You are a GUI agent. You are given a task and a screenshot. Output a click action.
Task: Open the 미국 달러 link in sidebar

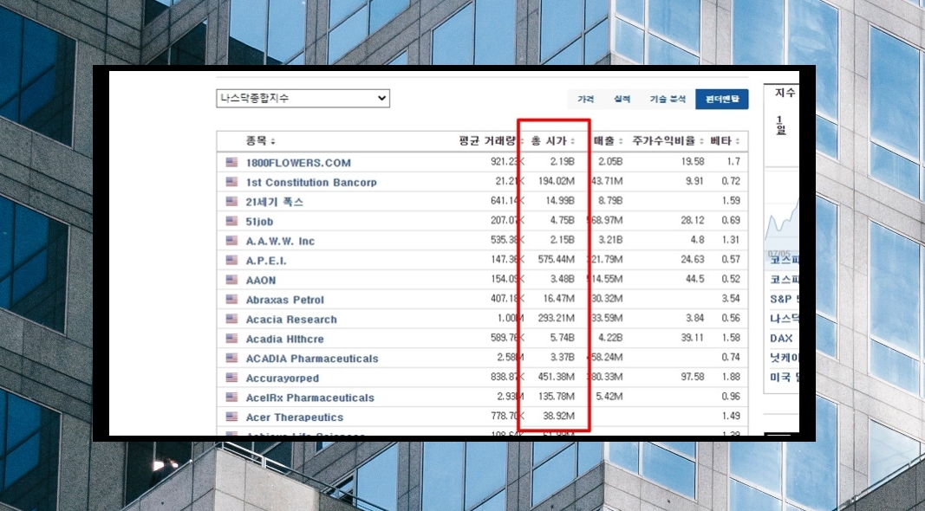784,378
